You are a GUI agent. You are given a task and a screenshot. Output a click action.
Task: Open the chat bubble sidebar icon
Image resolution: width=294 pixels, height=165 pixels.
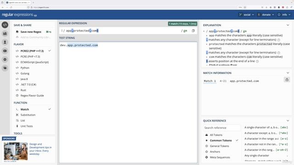5,68
